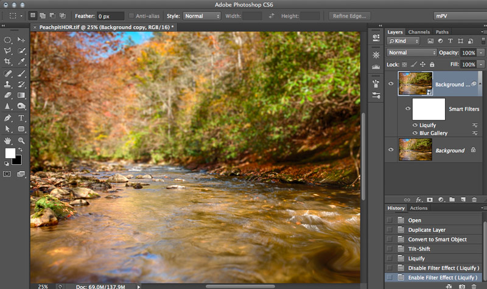Click the Gradient tool
This screenshot has height=289, width=487.
click(22, 95)
